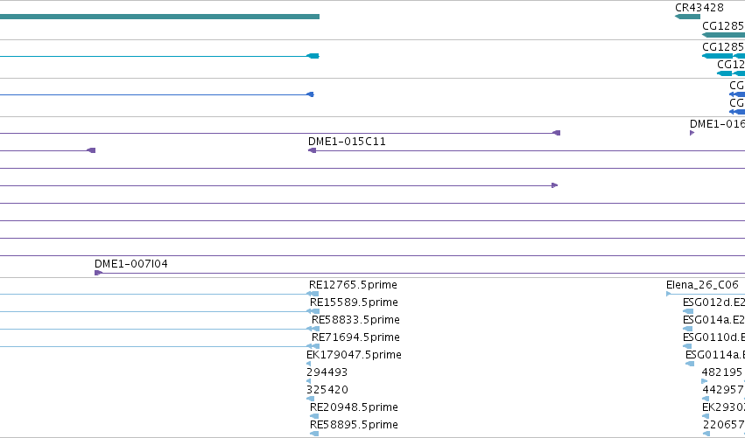Viewport: 745px width, 438px height.
Task: Click the CR43428 label text
Action: pyautogui.click(x=699, y=8)
